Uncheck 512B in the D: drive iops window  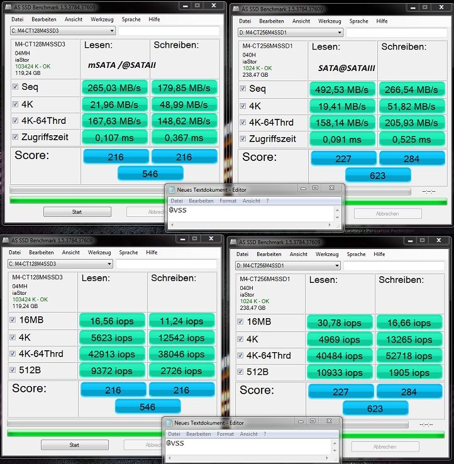point(240,372)
